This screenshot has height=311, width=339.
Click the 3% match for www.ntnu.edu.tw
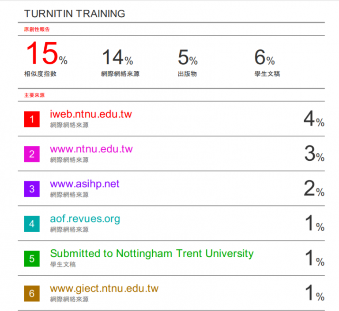click(x=314, y=154)
